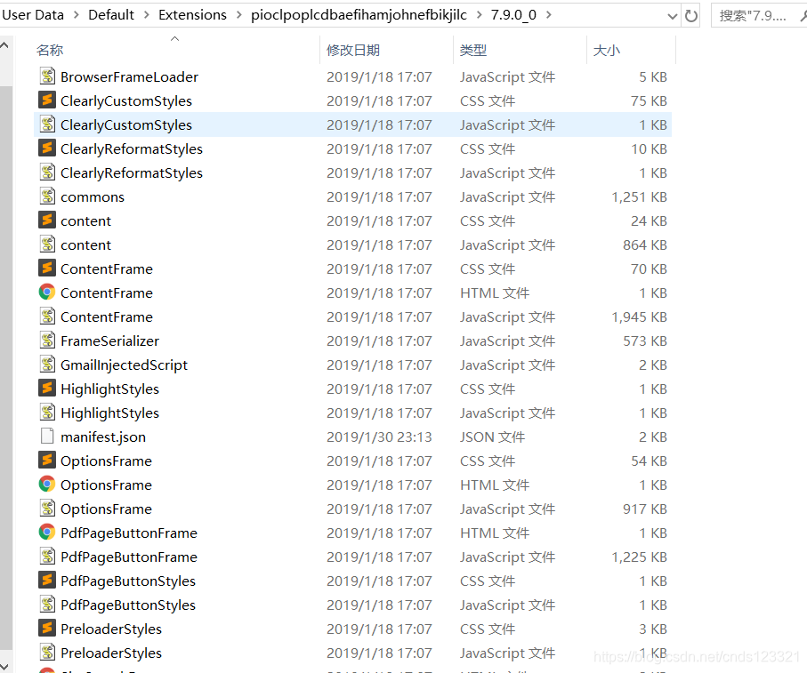Click the navigation pane scroll up arrow
The width and height of the screenshot is (807, 673).
coord(4,45)
